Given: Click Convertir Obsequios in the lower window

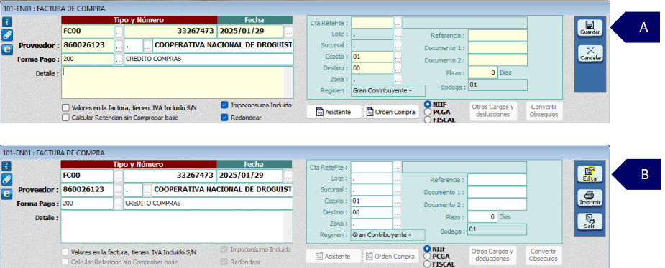Looking at the screenshot, I should pos(544,255).
